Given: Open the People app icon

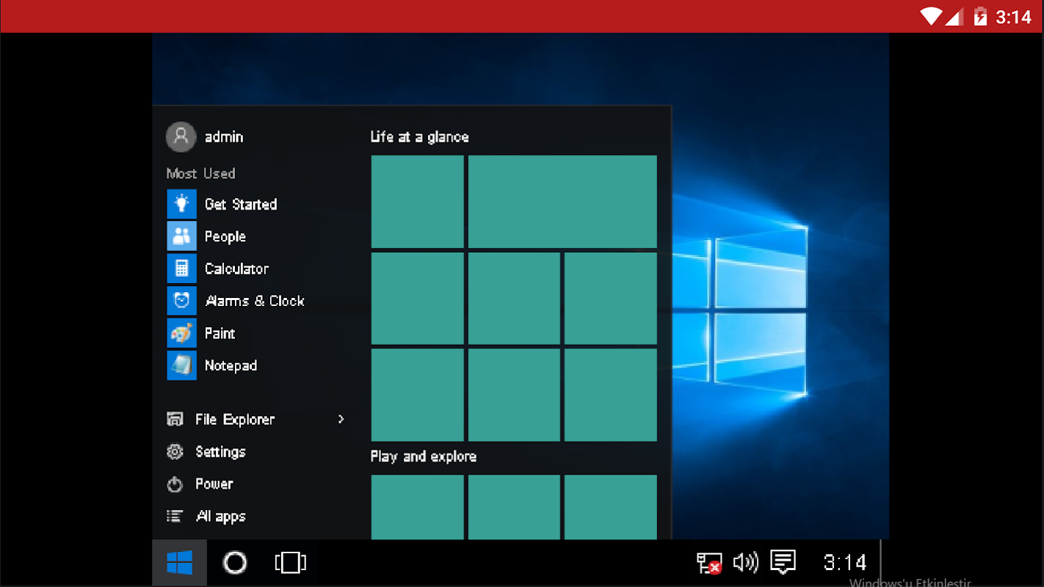Looking at the screenshot, I should click(181, 236).
